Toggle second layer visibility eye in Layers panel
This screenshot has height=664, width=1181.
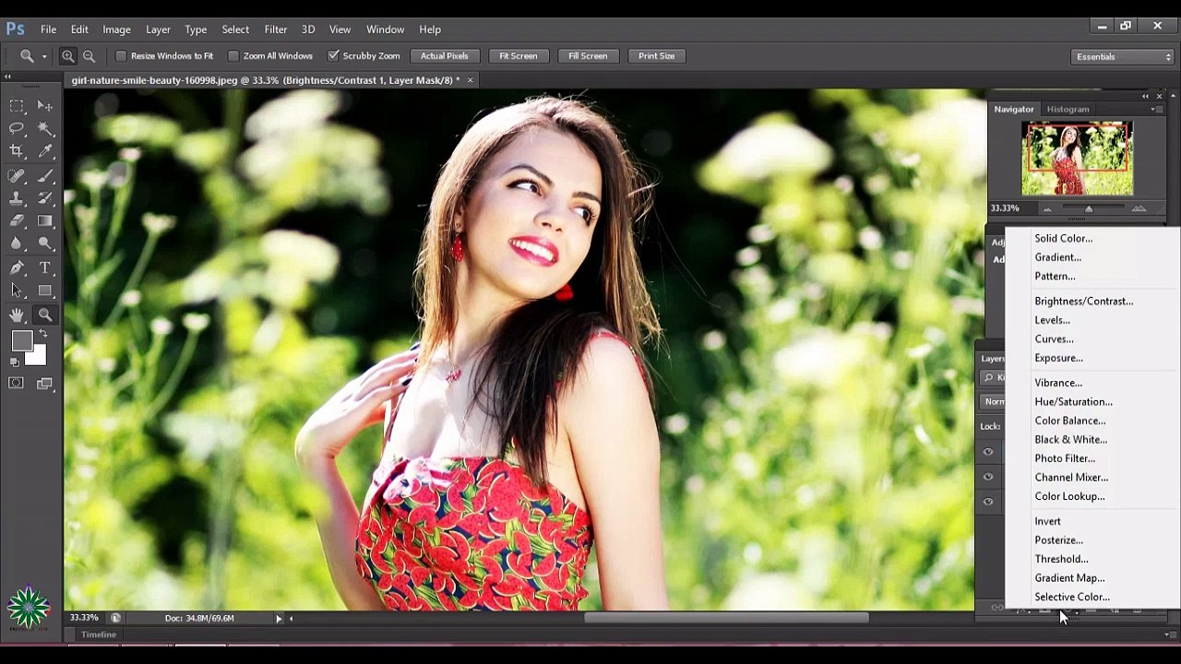(988, 477)
